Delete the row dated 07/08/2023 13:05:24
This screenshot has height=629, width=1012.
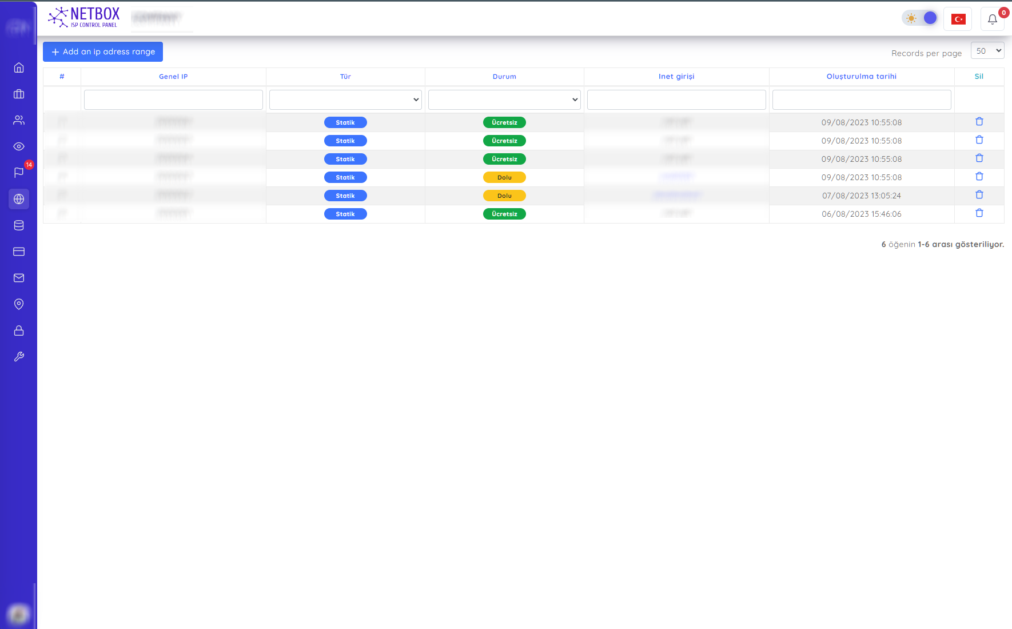(979, 195)
